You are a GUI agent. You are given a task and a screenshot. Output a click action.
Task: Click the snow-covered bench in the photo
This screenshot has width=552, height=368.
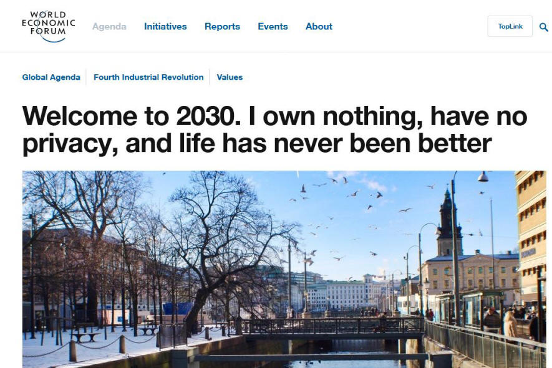(x=85, y=336)
